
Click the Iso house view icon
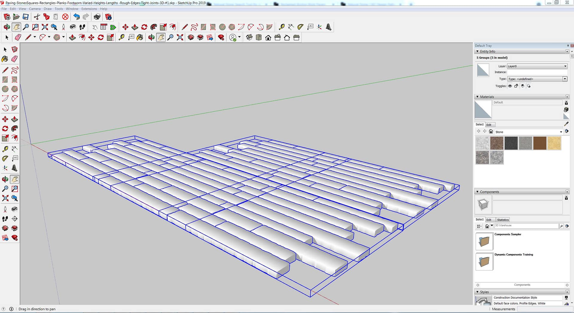249,37
